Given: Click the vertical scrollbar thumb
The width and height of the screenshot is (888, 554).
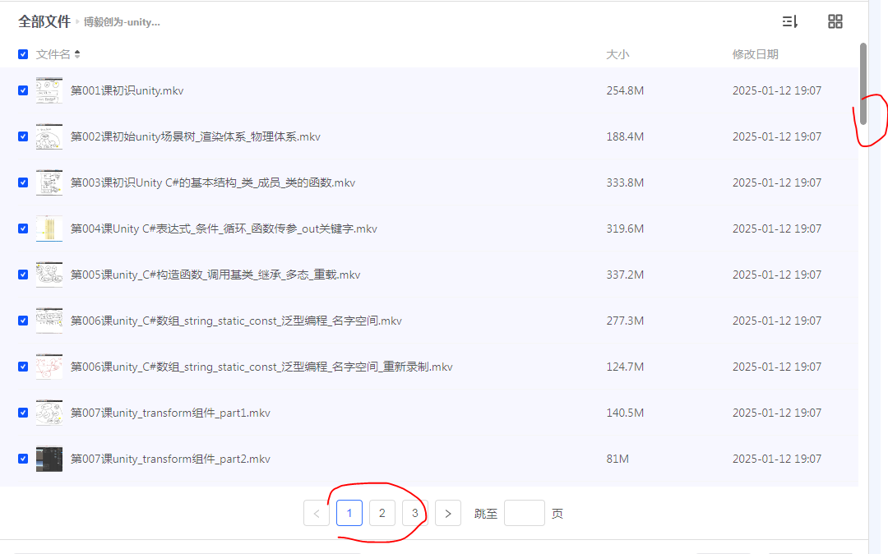Looking at the screenshot, I should point(863,83).
